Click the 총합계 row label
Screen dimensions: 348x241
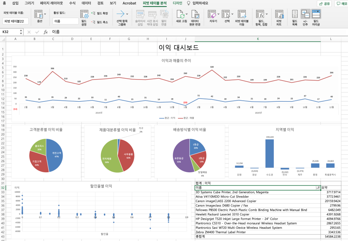tap(258, 237)
